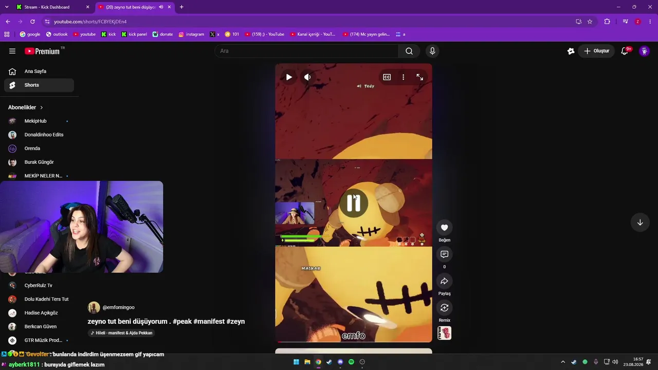Open the YouTube guide hamburger menu
Image resolution: width=658 pixels, height=370 pixels.
[12, 51]
